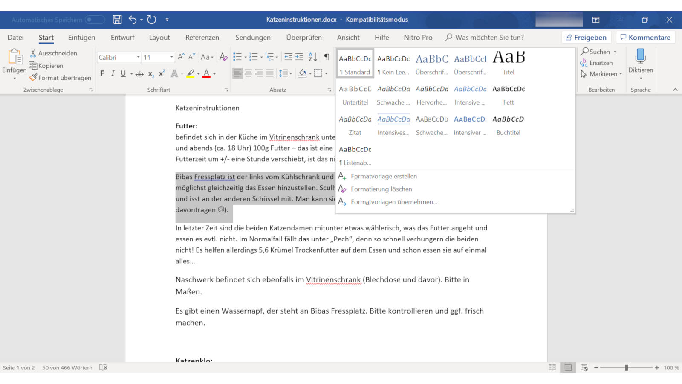The image size is (682, 384).
Task: Toggle italic formatting
Action: coord(112,73)
